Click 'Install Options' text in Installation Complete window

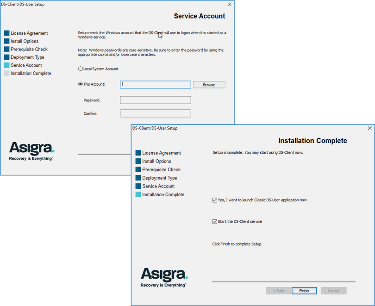(x=156, y=162)
